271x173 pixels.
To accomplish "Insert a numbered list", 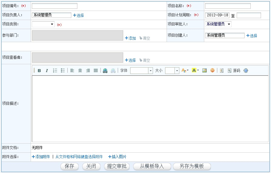I will (x=55, y=71).
